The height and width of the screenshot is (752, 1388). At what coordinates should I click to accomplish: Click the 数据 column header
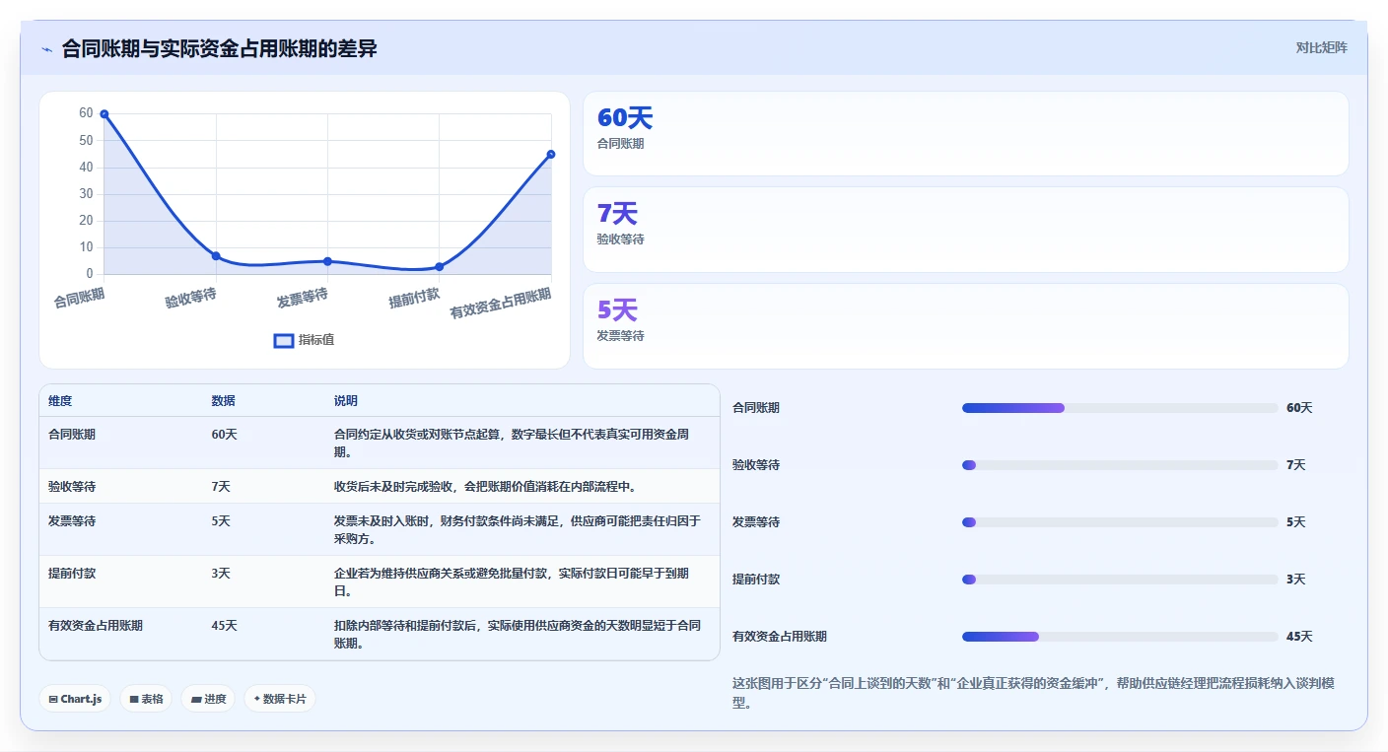(223, 401)
